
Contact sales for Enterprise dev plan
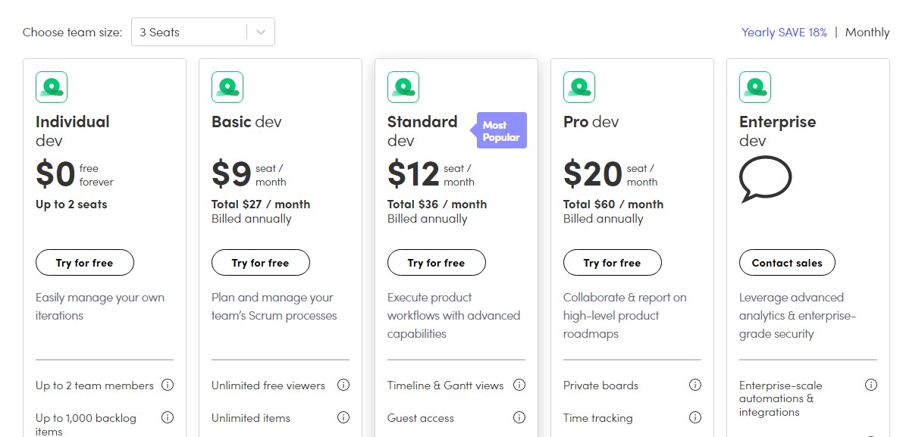[x=787, y=263]
